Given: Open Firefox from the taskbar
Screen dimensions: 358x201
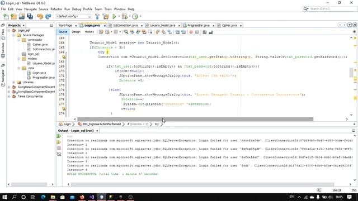Looking at the screenshot, I should pyautogui.click(x=82, y=197).
